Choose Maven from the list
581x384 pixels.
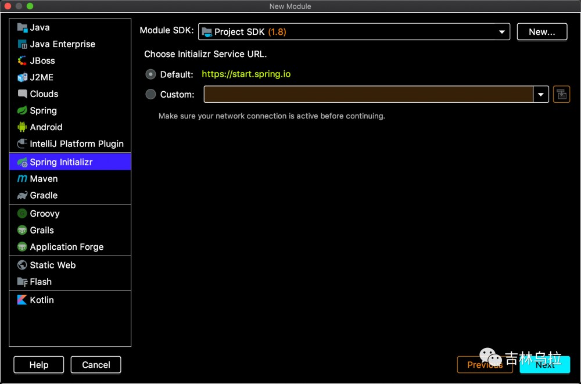point(70,179)
